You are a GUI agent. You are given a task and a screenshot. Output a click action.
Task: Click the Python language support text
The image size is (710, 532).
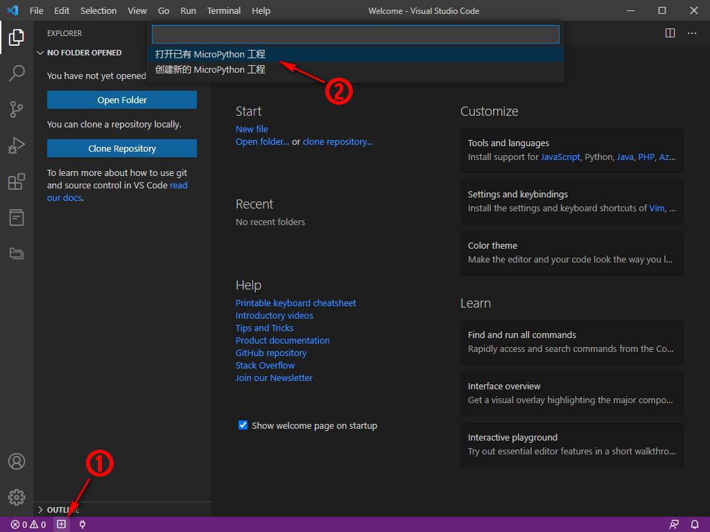pyautogui.click(x=598, y=157)
